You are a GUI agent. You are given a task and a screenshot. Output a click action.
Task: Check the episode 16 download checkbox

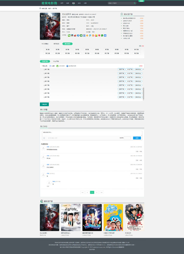(x=44, y=81)
